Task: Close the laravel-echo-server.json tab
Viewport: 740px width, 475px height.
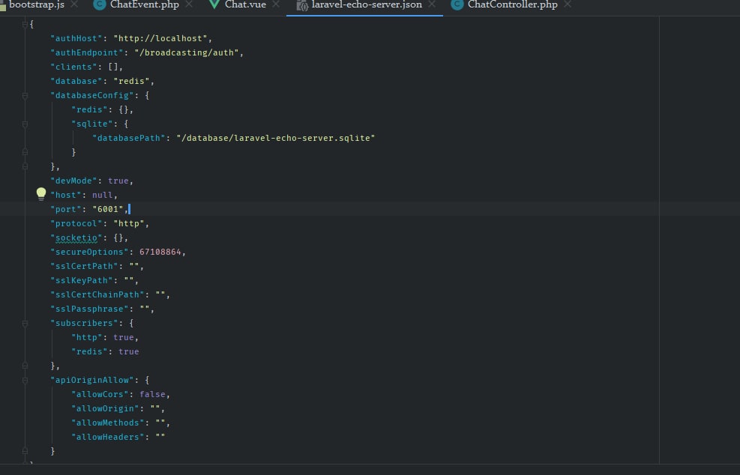Action: [432, 4]
